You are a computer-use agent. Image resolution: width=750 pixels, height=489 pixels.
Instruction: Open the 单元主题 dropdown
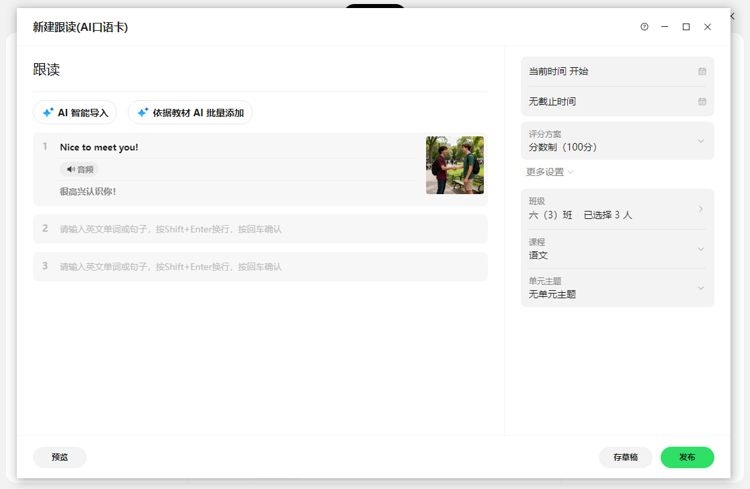617,287
